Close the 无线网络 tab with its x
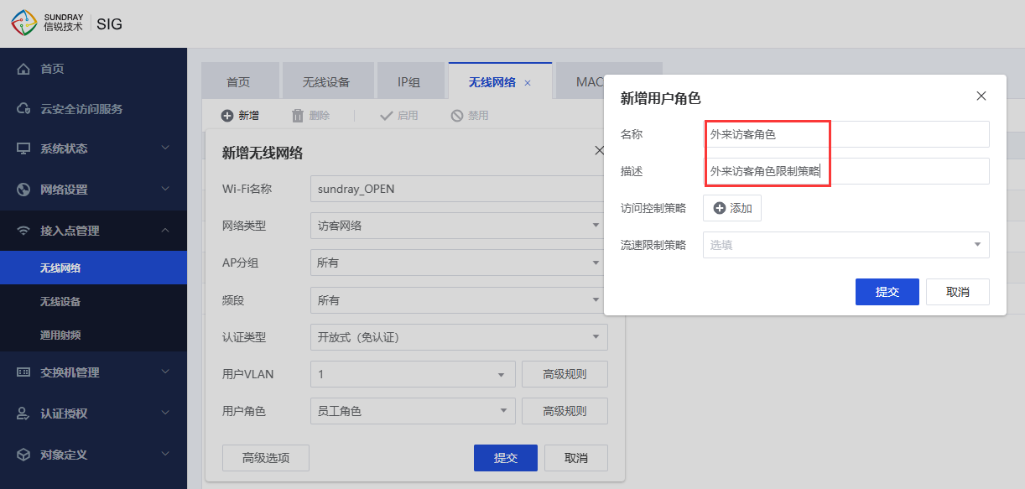 tap(528, 83)
